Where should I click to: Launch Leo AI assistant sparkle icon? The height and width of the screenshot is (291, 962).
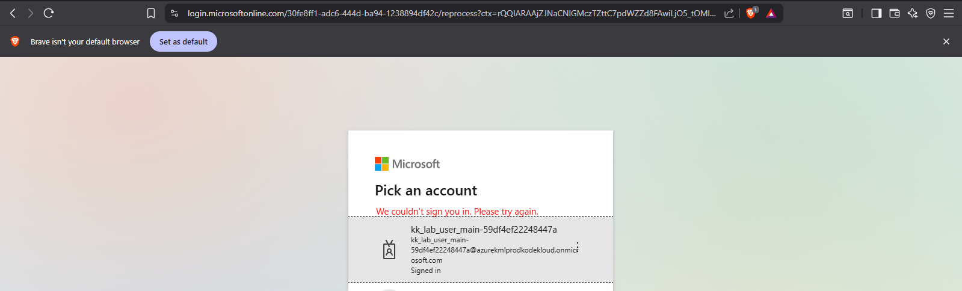tap(913, 13)
